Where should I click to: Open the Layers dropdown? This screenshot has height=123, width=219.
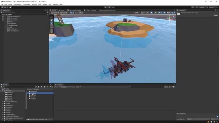(x=204, y=7)
